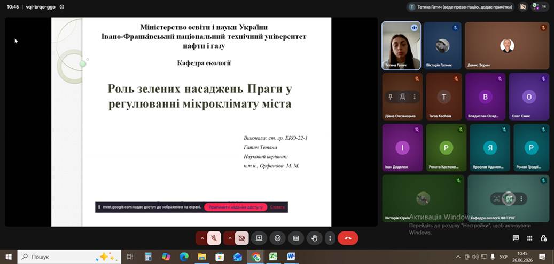554x264 pixels.
Task: Turn on the camera in the call bar
Action: coord(241,238)
